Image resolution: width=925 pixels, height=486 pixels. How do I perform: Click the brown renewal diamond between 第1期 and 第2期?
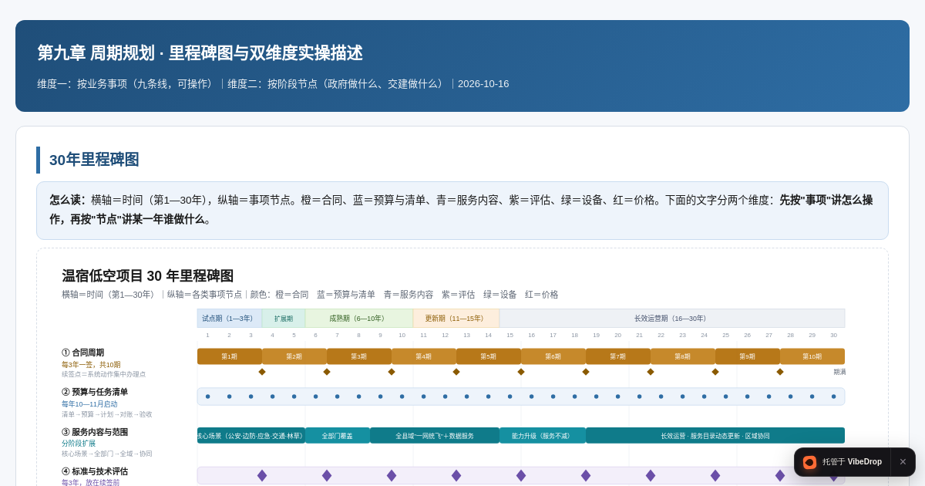pos(262,372)
